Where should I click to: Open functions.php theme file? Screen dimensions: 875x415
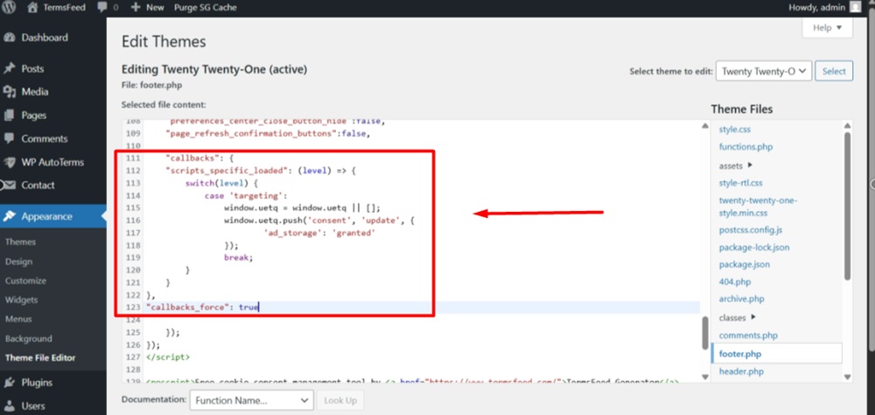(x=745, y=147)
